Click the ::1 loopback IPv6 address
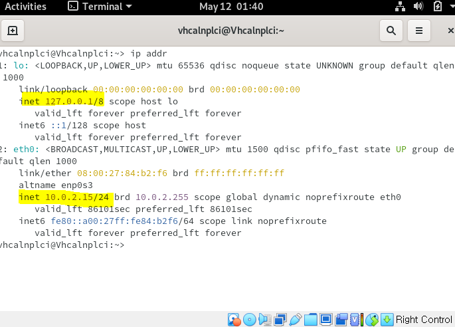Screen dimensions: 455x327 pos(60,126)
